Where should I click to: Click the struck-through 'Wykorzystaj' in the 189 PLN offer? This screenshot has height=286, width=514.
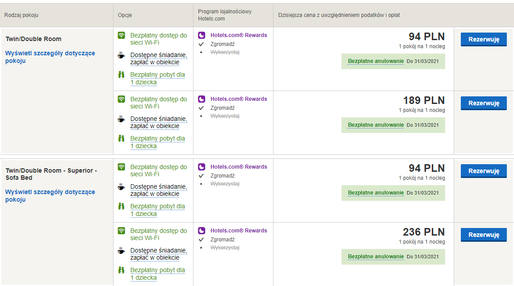225,116
